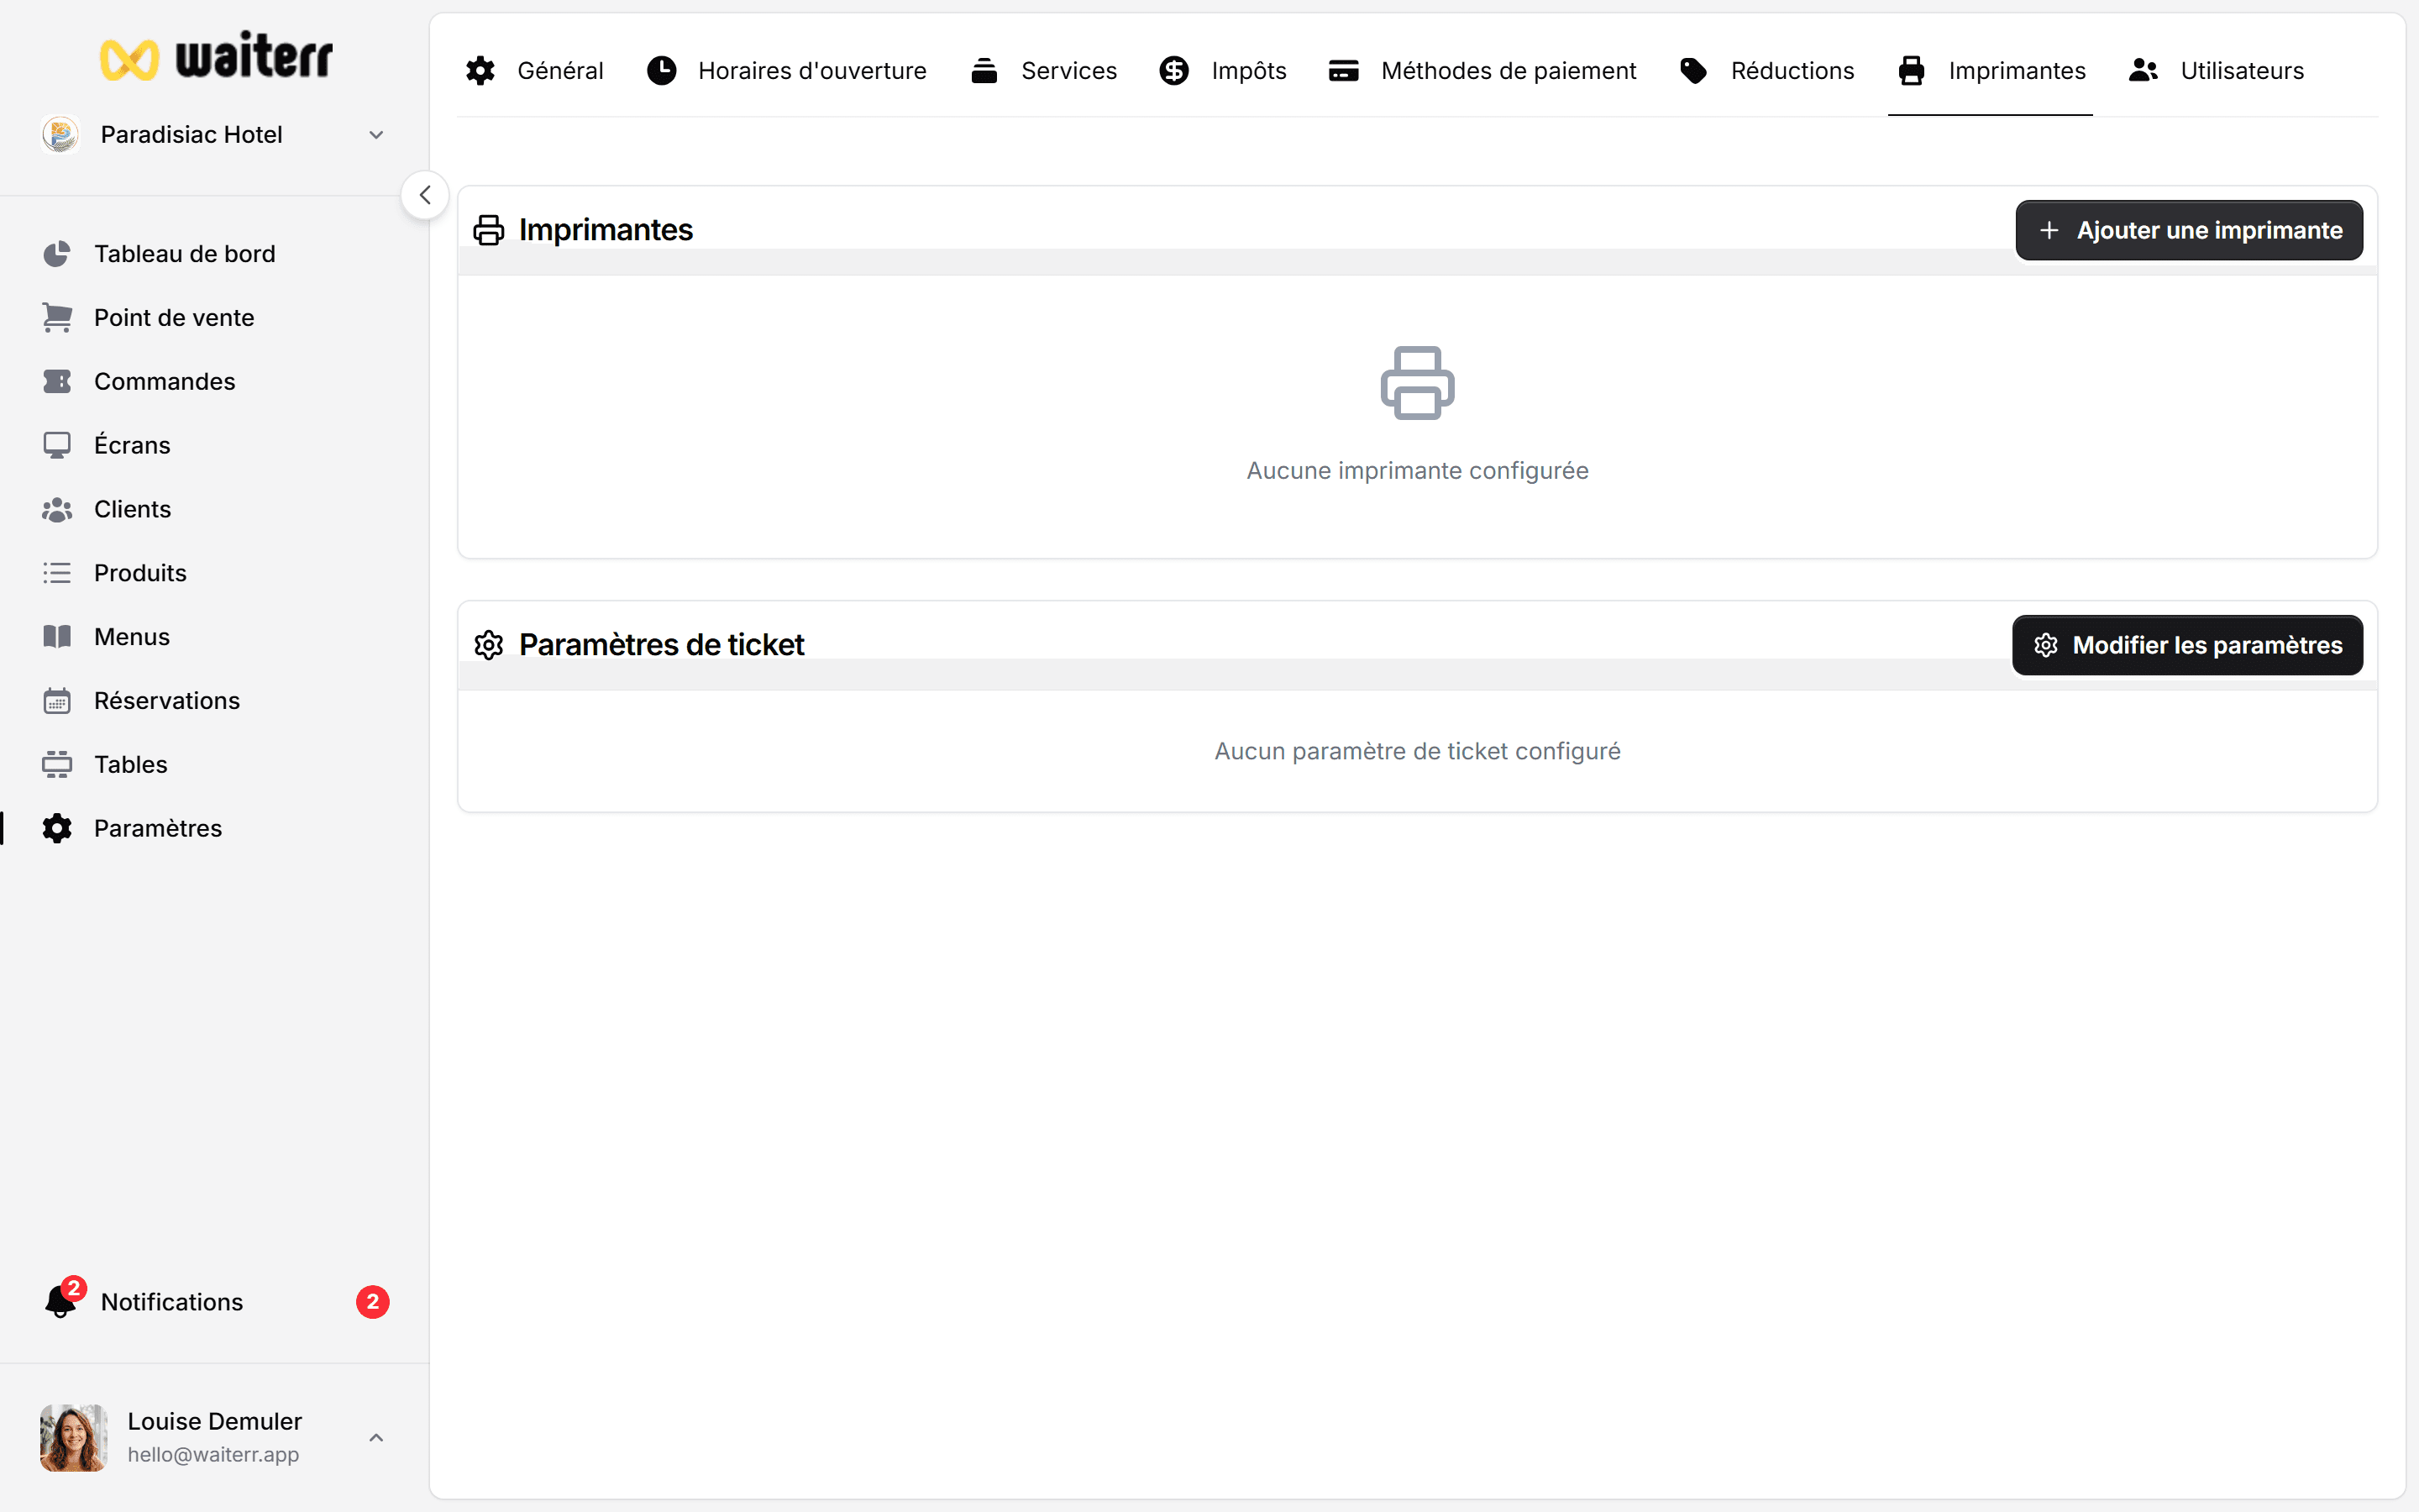Image resolution: width=2419 pixels, height=1512 pixels.
Task: Click Modifier les paramètres button
Action: click(x=2187, y=645)
